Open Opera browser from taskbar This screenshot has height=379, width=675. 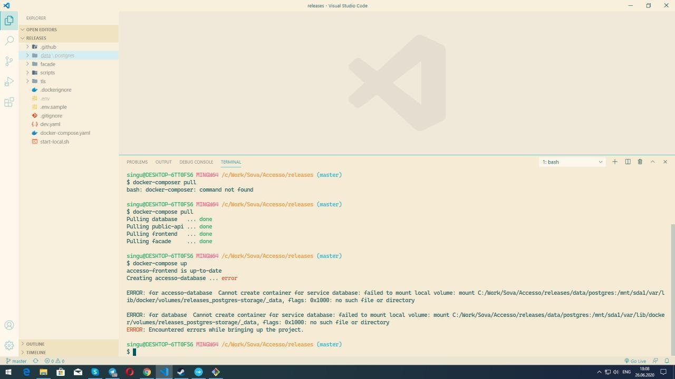pyautogui.click(x=130, y=372)
